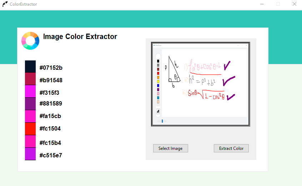Viewport: 302px width, 186px height.
Task: Click the ColorExtractor title bar app icon
Action: coord(5,4)
